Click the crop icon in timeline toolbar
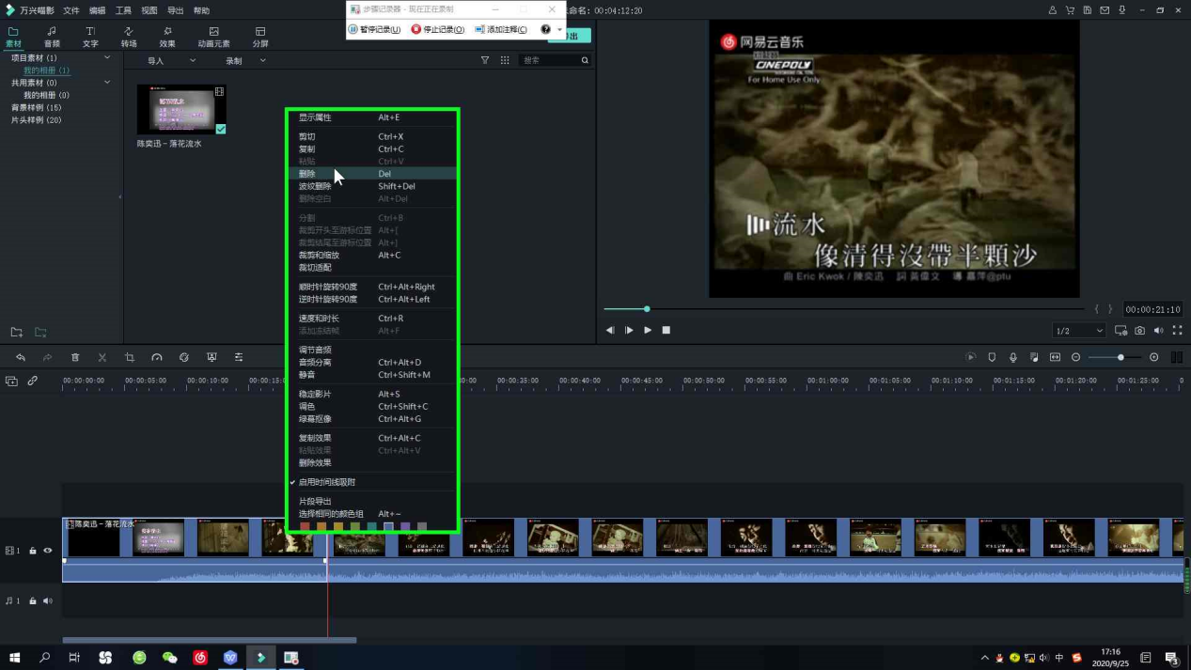1191x670 pixels. point(130,357)
